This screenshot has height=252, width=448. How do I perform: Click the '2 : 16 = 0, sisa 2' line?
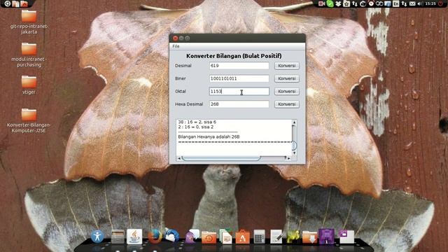196,127
